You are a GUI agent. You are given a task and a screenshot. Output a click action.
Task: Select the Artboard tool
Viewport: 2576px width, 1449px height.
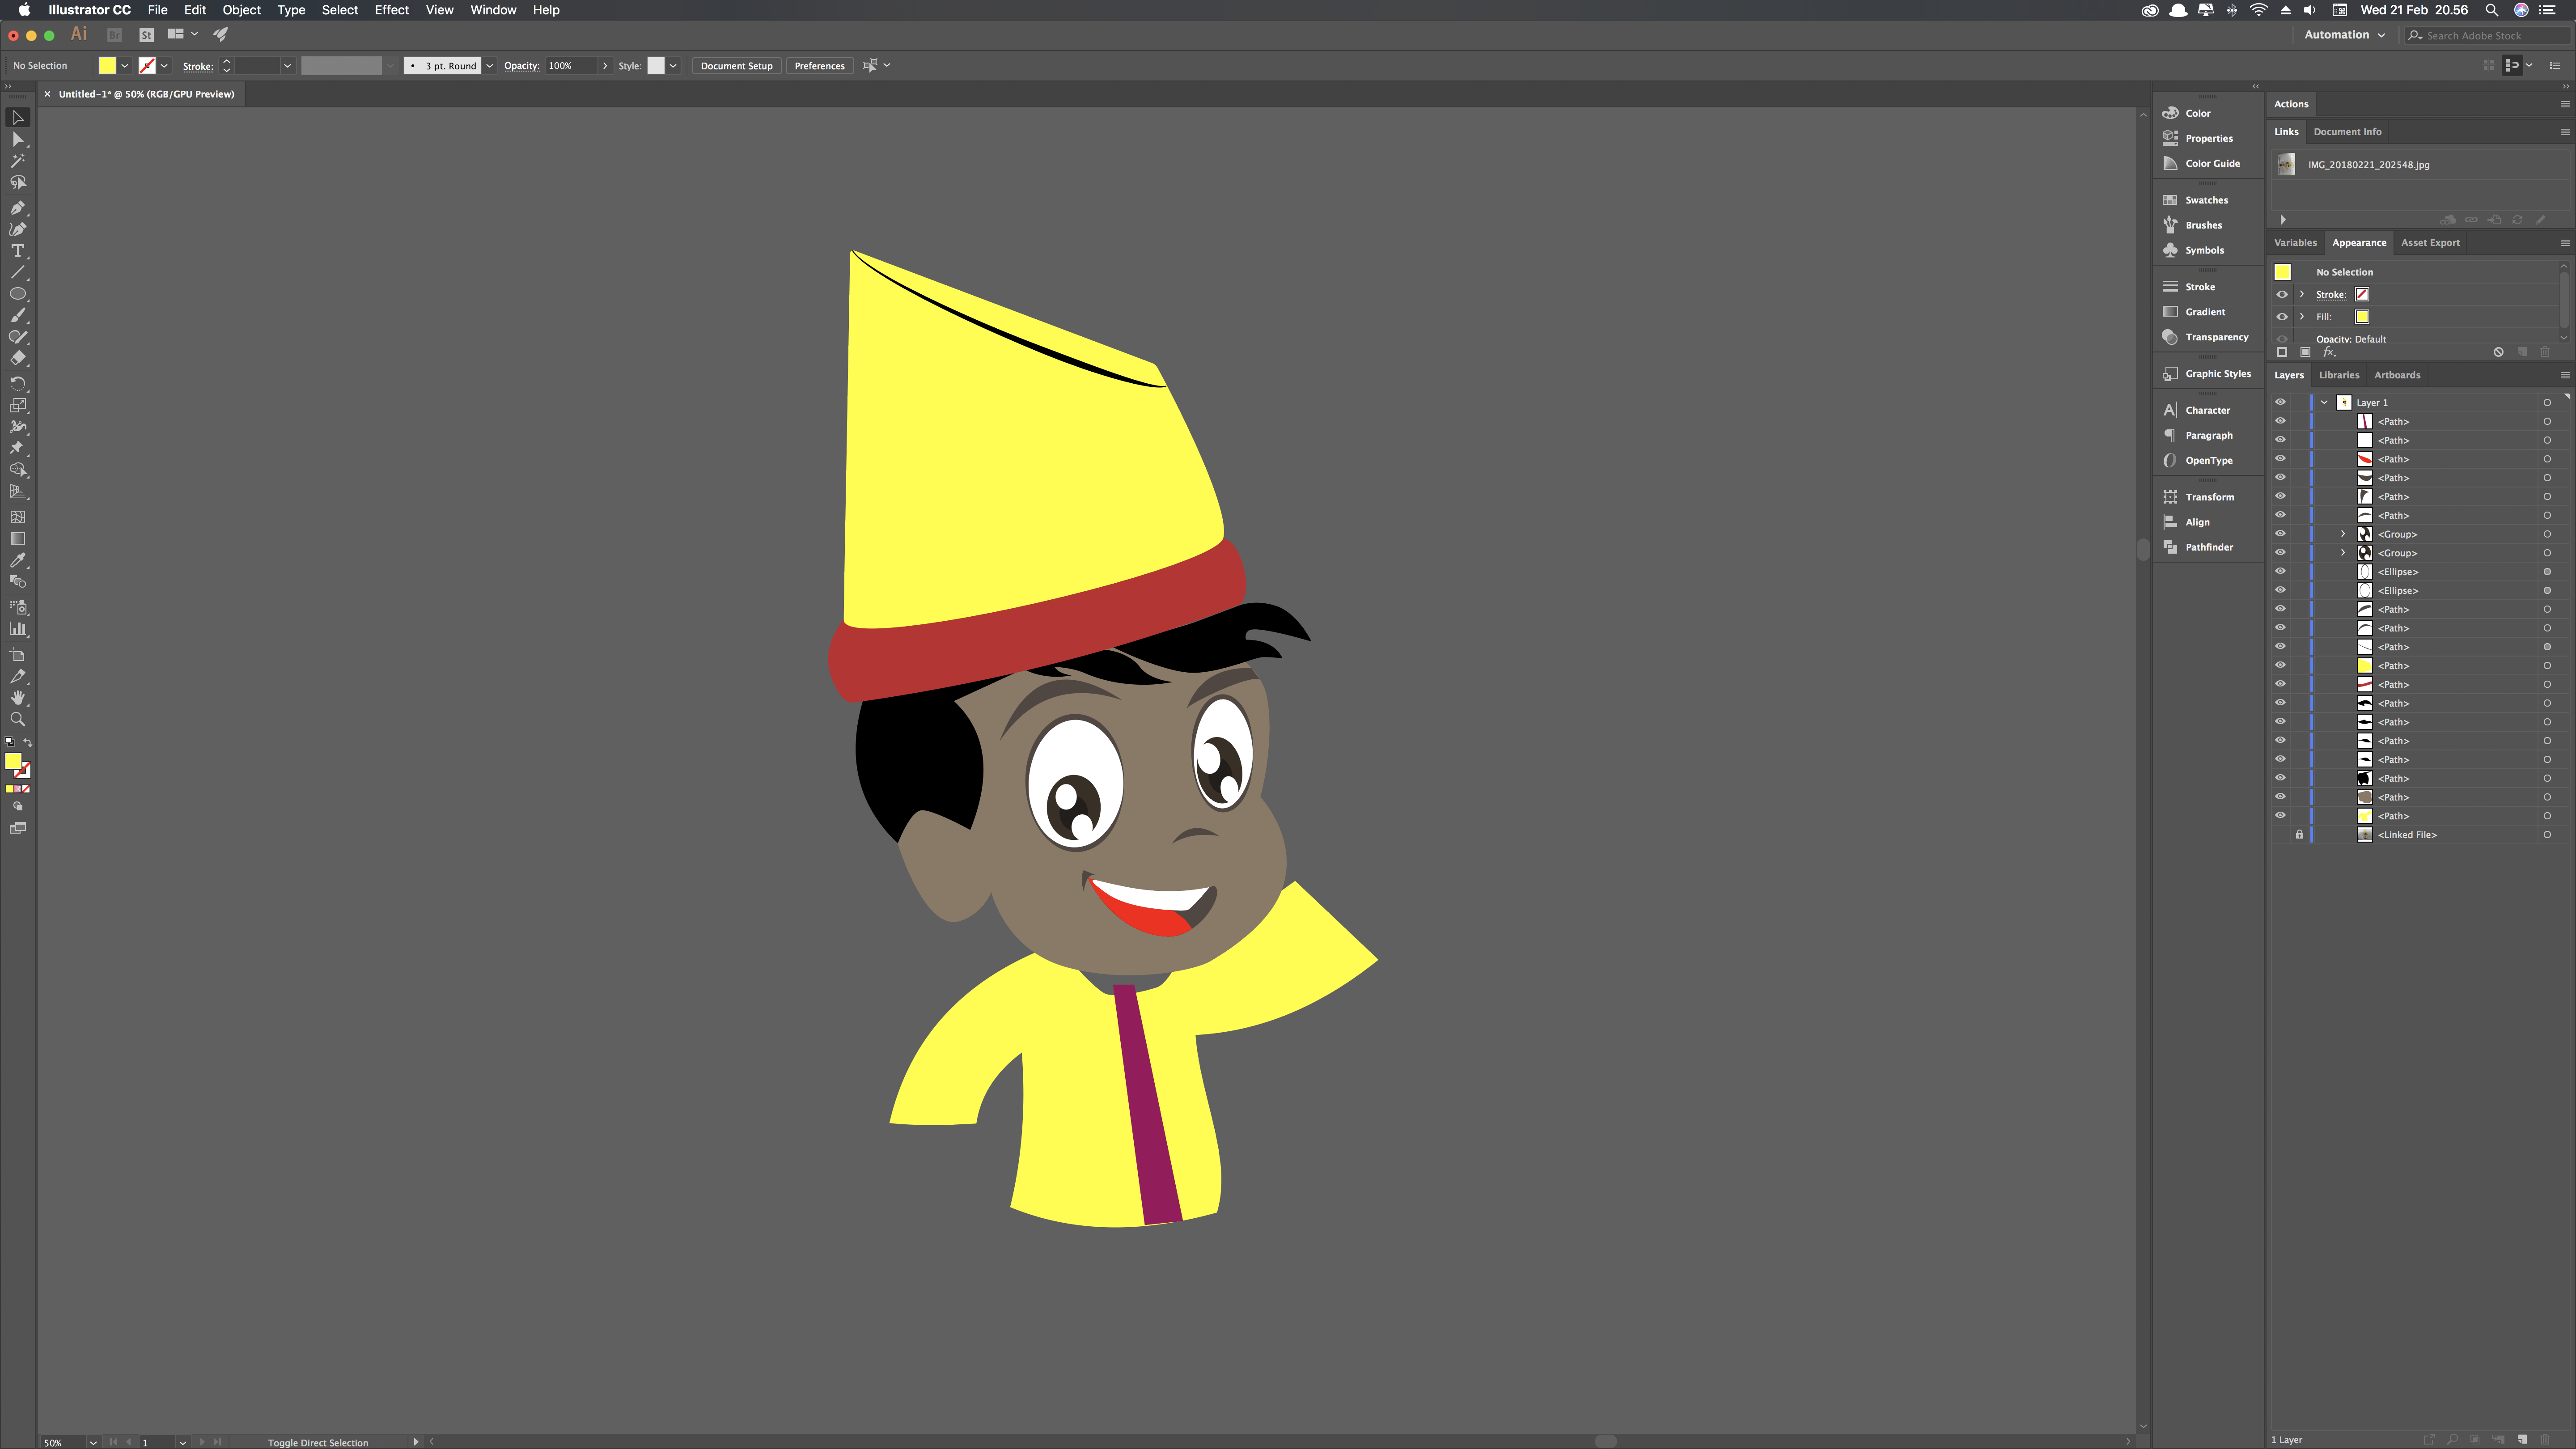[18, 655]
